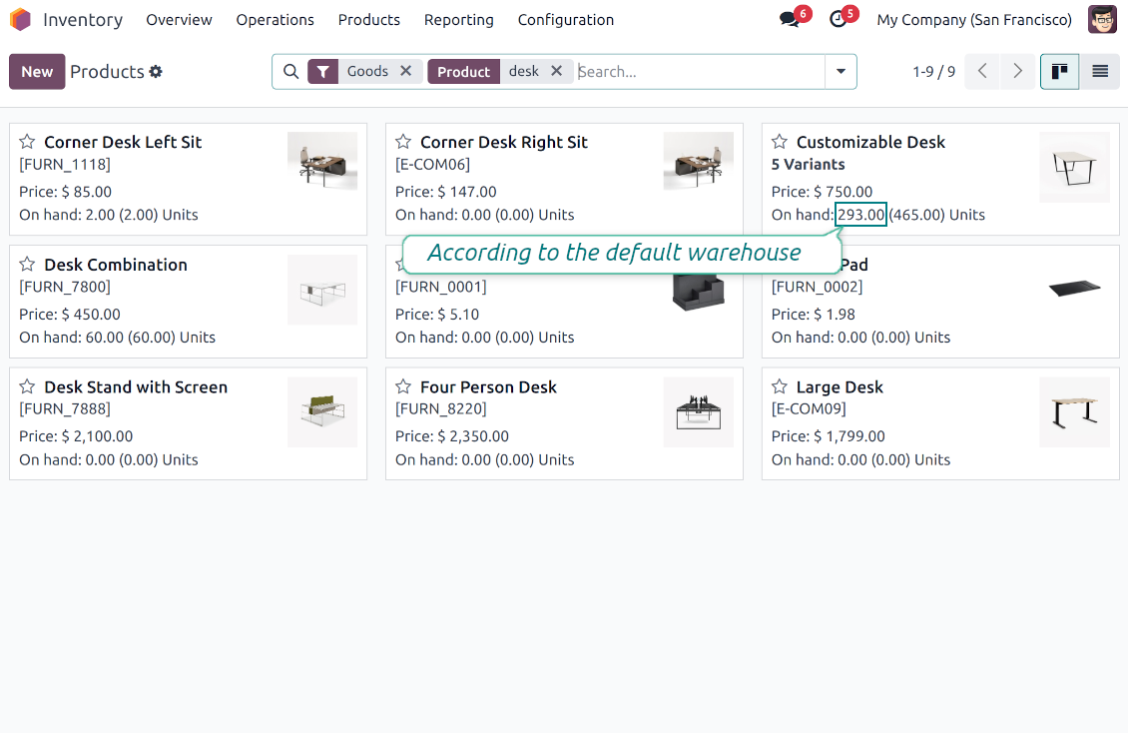Remove the desk product search facet

(557, 71)
